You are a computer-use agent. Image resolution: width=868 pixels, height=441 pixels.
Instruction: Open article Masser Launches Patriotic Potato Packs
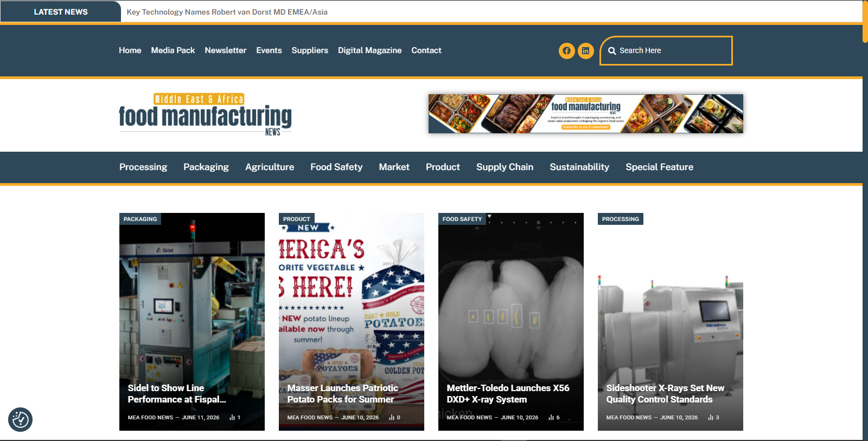(x=343, y=394)
